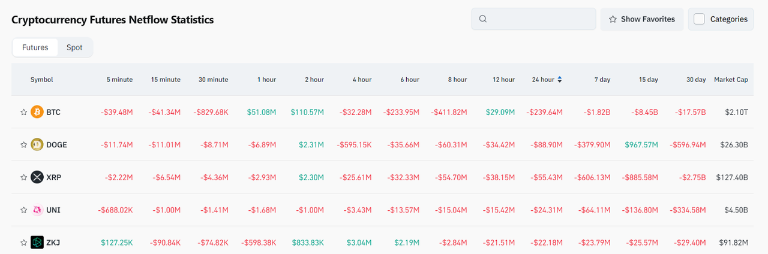
Task: Sort table by 7 day column
Action: click(602, 80)
